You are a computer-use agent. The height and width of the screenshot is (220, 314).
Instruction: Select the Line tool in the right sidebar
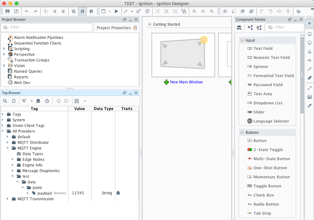click(310, 88)
